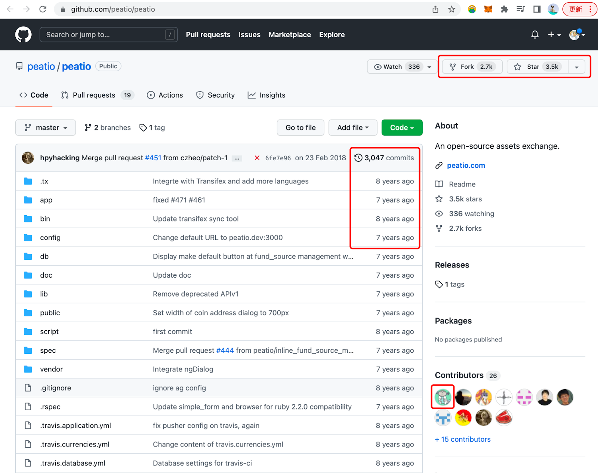The image size is (598, 473).
Task: Star the peatio repository
Action: click(x=537, y=67)
